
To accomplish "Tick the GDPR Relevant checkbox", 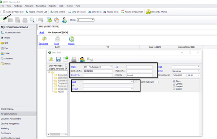I will [x=157, y=82].
